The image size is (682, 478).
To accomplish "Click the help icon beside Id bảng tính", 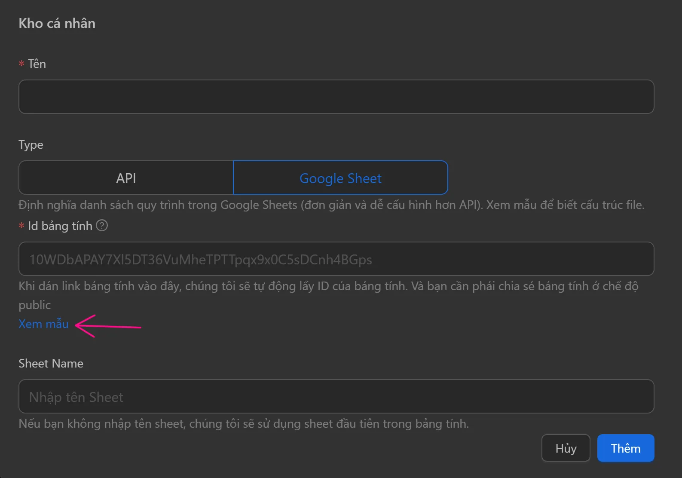I will [x=102, y=226].
